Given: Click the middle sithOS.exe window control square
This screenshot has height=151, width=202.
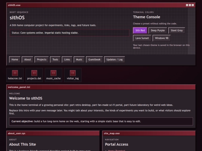Looking at the screenshot, I should (190, 5).
